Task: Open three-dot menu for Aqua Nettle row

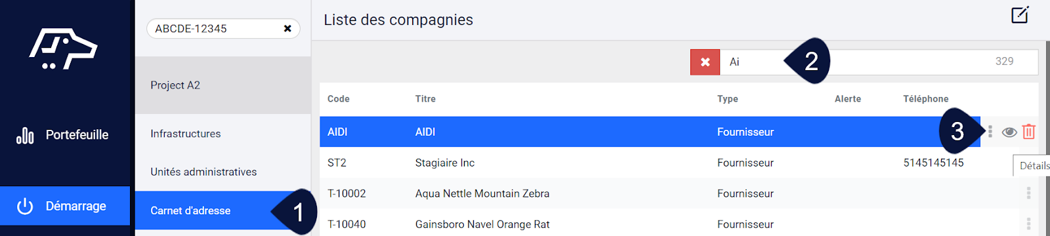Action: tap(1028, 193)
